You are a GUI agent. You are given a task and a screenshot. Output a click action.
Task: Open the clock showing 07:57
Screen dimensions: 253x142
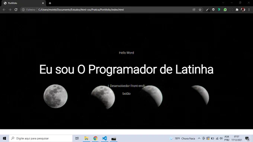coord(237,138)
